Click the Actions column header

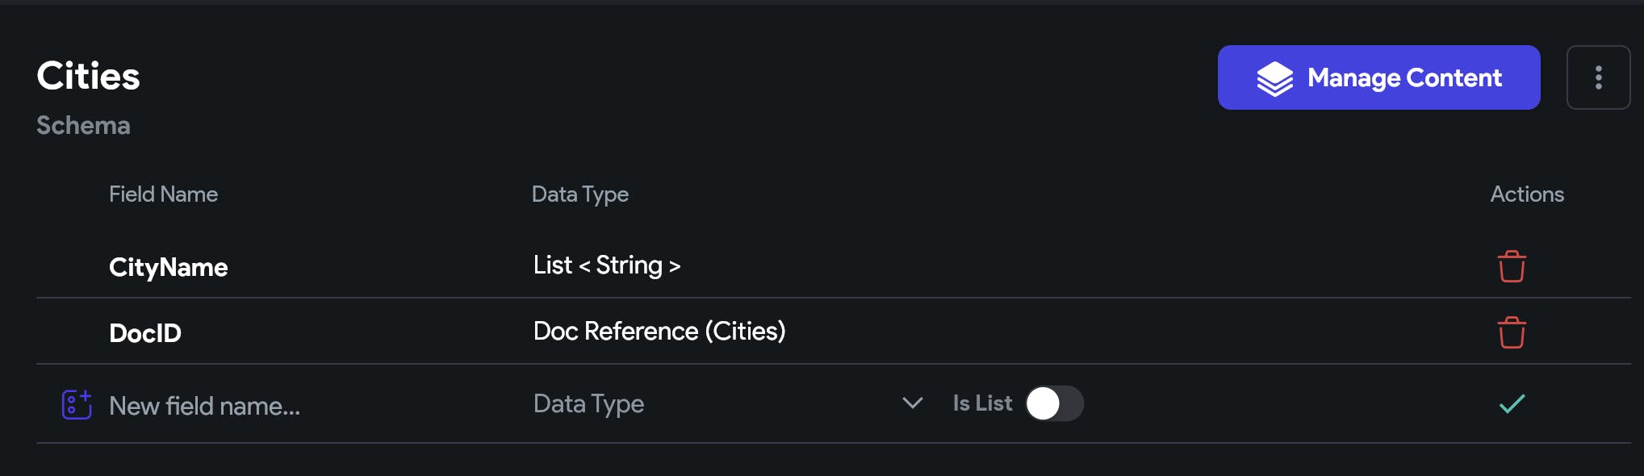pos(1526,194)
